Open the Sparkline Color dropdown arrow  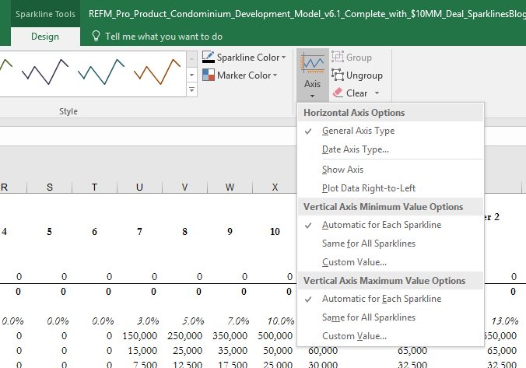[x=284, y=58]
